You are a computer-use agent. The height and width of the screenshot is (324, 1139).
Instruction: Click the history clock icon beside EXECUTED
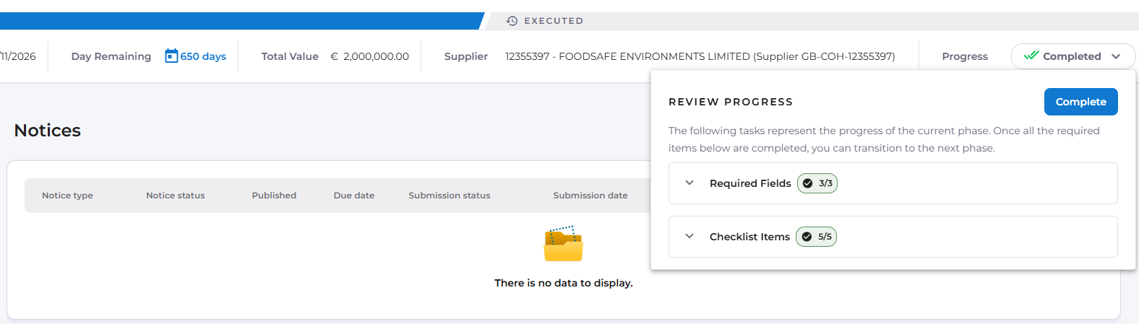[x=512, y=21]
